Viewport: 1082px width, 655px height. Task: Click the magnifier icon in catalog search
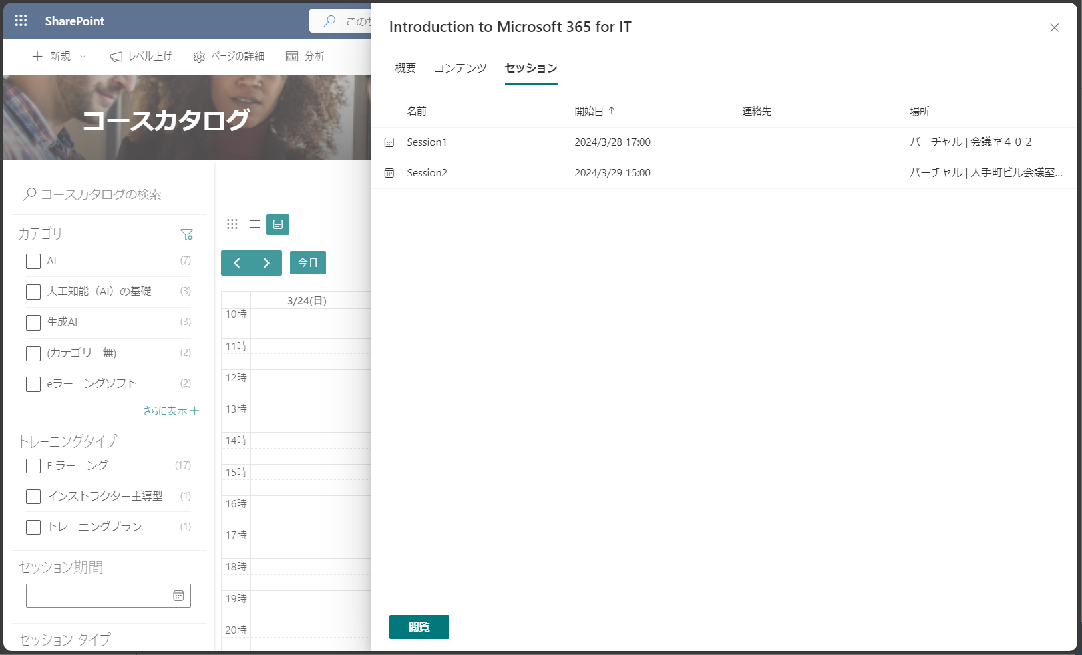[29, 194]
